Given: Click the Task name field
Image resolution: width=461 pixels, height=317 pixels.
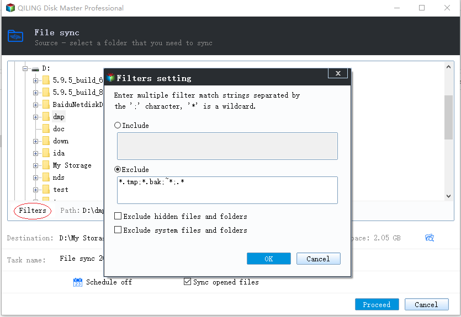Looking at the screenshot, I should pos(82,259).
